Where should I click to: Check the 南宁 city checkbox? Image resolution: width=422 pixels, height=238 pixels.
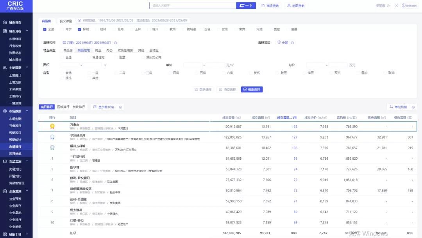tap(62, 29)
